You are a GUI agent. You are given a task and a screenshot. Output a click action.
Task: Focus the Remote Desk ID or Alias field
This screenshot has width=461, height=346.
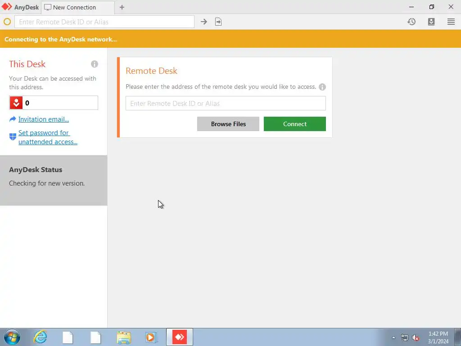pos(226,103)
